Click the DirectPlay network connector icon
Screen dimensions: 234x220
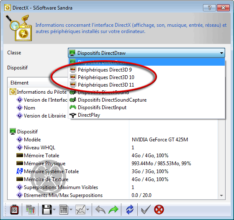73,115
